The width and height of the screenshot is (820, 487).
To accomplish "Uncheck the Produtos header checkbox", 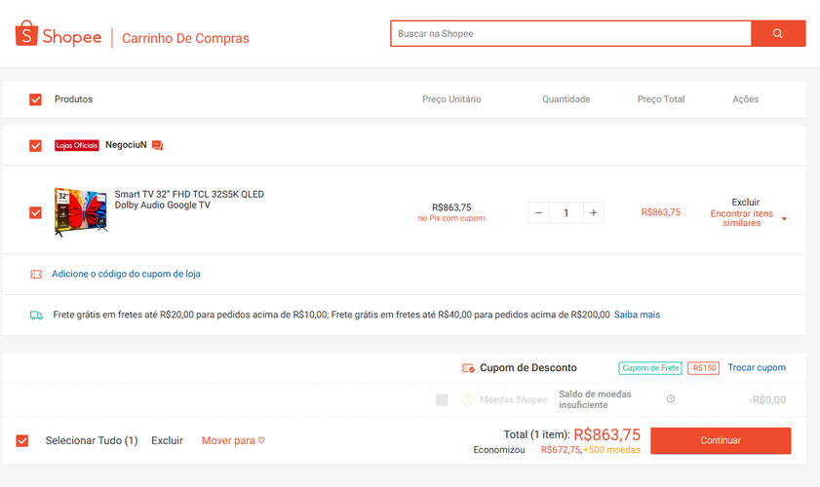I will click(35, 99).
